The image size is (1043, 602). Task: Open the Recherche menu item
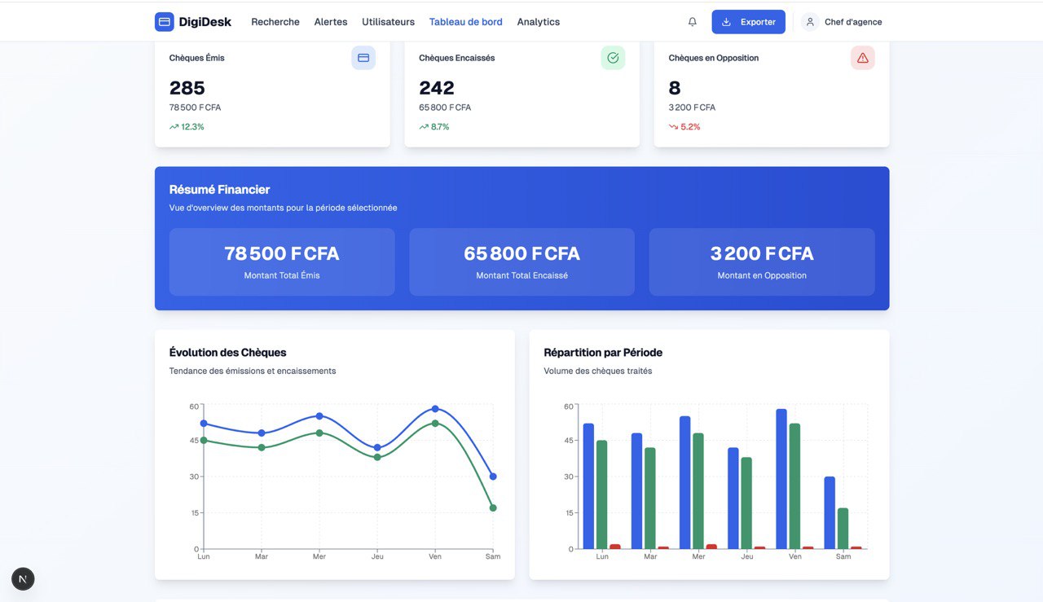[275, 22]
